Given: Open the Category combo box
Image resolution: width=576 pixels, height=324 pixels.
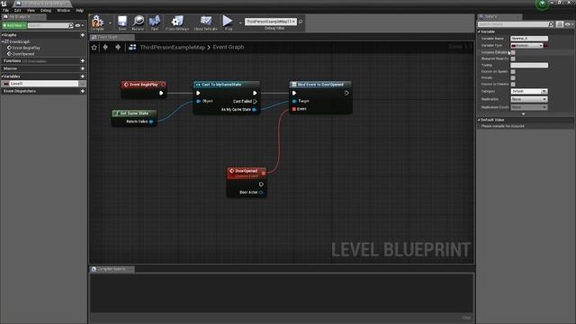Looking at the screenshot, I should 529,91.
